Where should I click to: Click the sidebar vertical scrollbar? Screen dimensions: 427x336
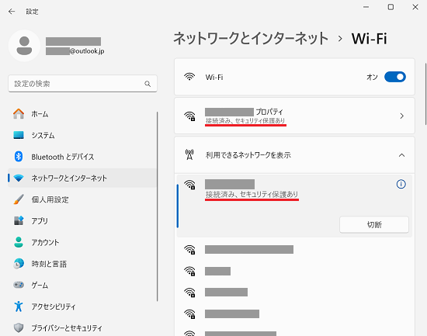click(x=157, y=206)
